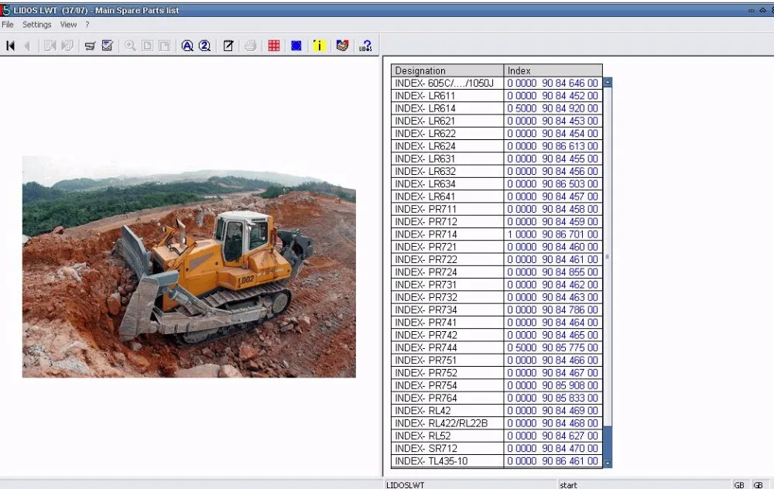This screenshot has height=489, width=774.
Task: Open the notepad edit icon
Action: 228,46
